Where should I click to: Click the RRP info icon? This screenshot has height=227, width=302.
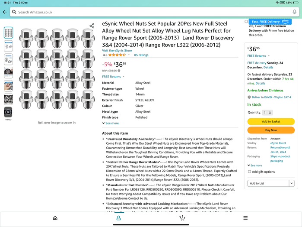[119, 71]
